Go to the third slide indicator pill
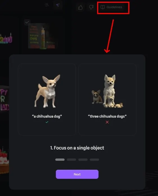Image resolution: width=158 pixels, height=196 pixels. [x=83, y=160]
